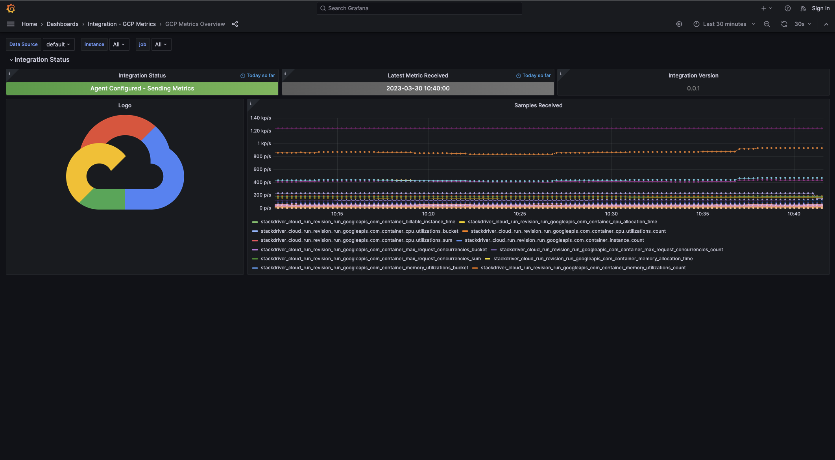Open Integration - GCP Metrics breadcrumb folder

point(122,24)
